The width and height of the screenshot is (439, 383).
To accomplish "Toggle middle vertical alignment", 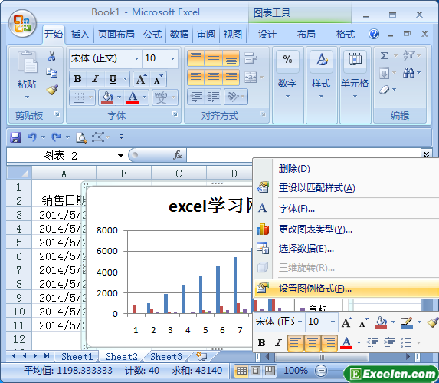I will click(213, 58).
